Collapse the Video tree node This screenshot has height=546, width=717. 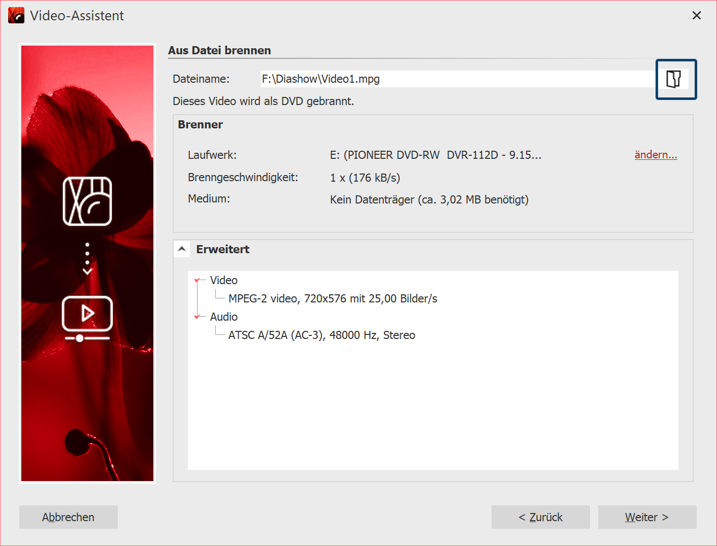pyautogui.click(x=197, y=280)
